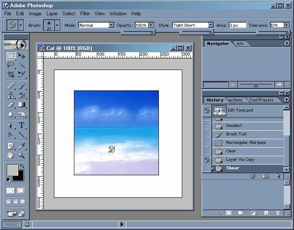Viewport: 294px width, 230px height.
Task: Create new document from current state
Action: 252,176
